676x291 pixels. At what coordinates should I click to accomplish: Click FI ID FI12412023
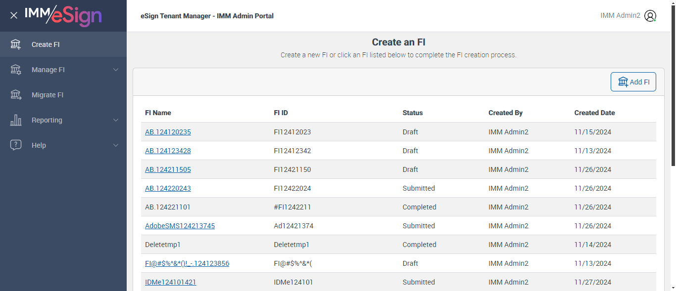(292, 132)
